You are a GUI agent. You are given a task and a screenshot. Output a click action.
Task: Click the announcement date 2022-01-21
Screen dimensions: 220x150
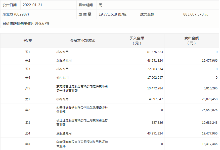point(32,5)
